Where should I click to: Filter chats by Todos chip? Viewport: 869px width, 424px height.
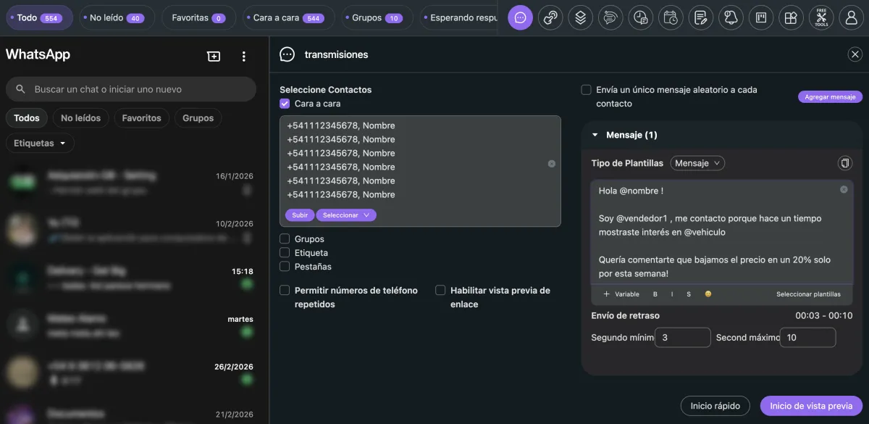pos(27,117)
